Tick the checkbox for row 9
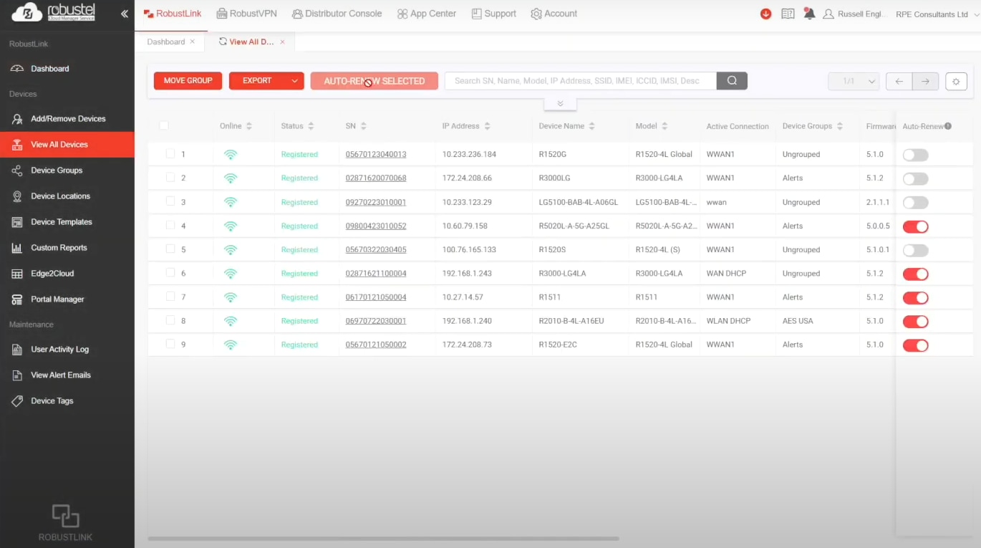The width and height of the screenshot is (981, 548). [x=170, y=344]
